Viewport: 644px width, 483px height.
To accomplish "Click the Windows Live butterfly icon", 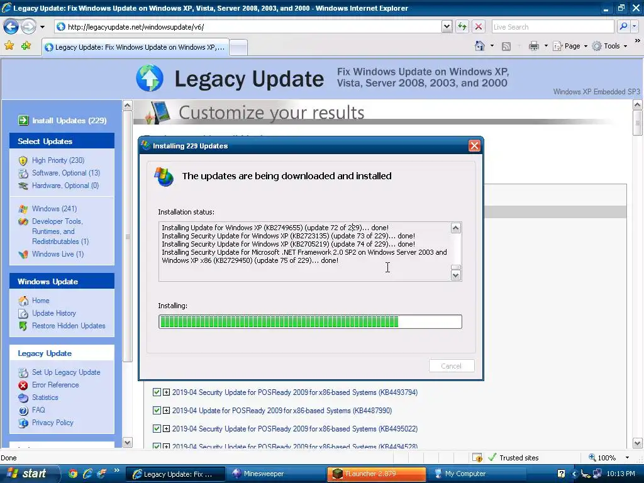I will click(23, 254).
